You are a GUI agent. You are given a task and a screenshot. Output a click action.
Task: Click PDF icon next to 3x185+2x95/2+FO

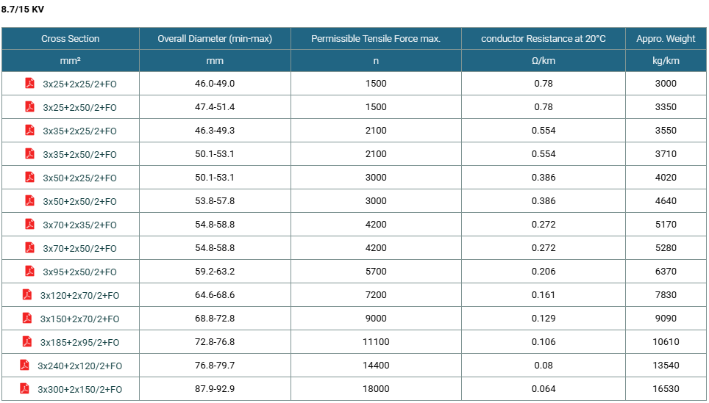[27, 341]
